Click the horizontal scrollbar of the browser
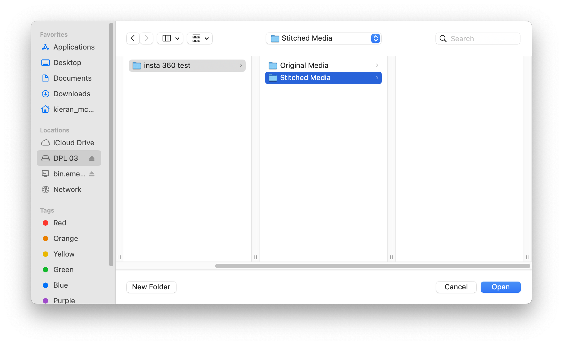 click(372, 266)
